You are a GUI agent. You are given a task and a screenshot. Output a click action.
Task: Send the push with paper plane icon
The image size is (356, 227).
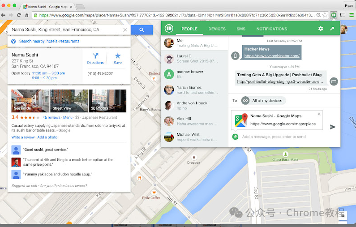(x=333, y=127)
